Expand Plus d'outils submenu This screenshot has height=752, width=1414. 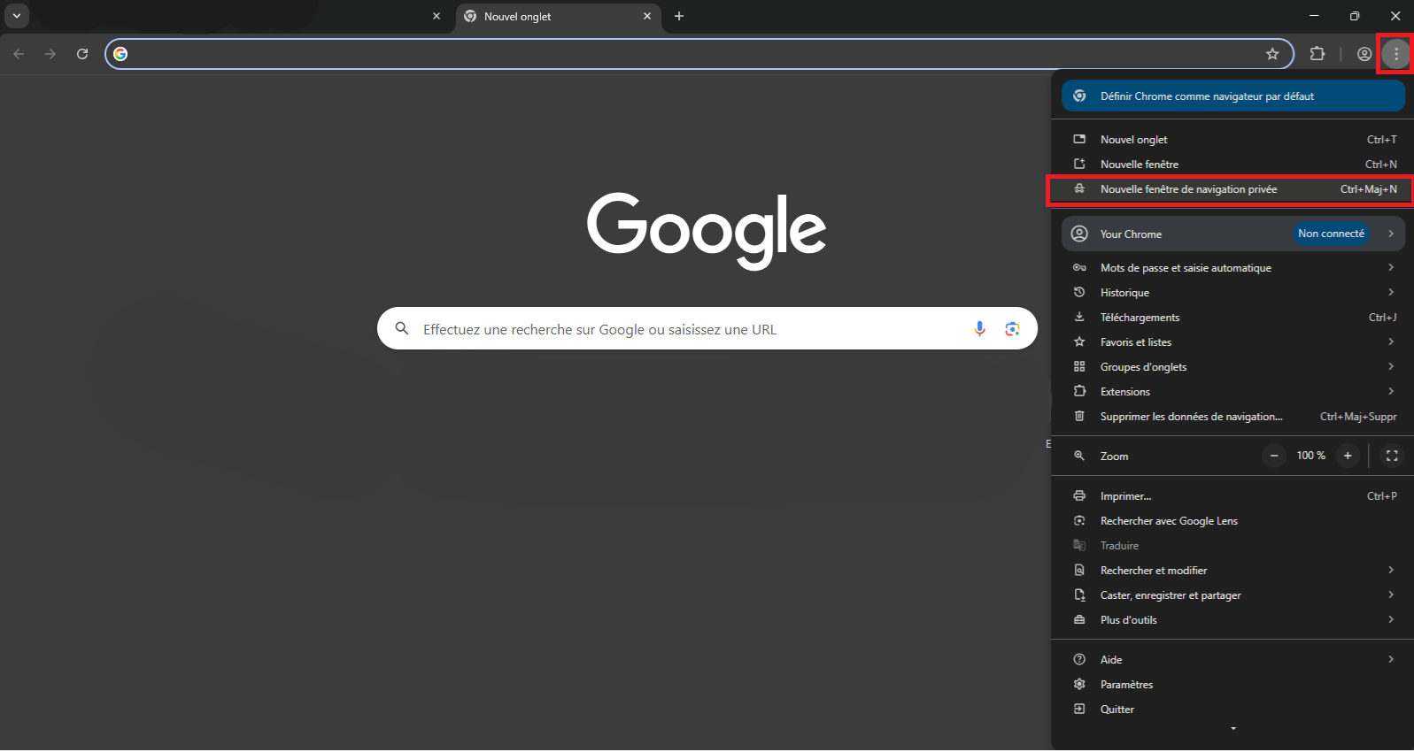pos(1233,620)
